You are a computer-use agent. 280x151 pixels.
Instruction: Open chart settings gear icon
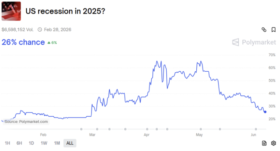[x=273, y=143]
